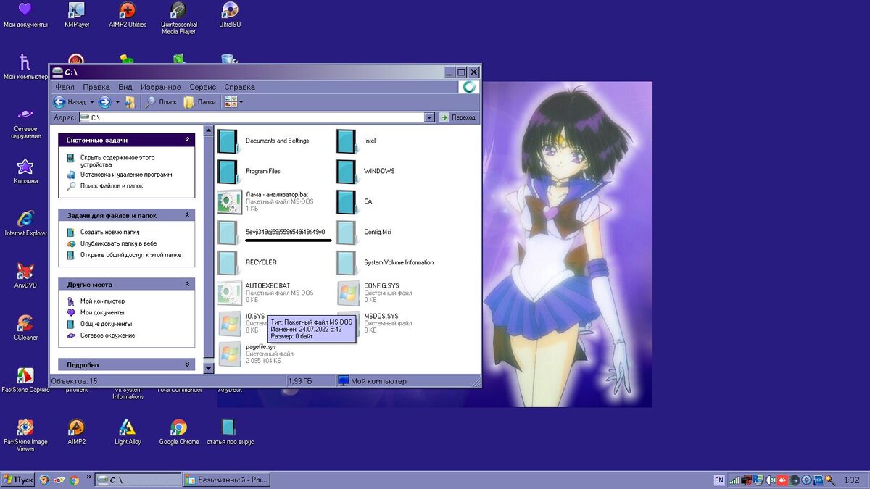The width and height of the screenshot is (870, 489).
Task: Collapse the Другие места panel
Action: 188,285
